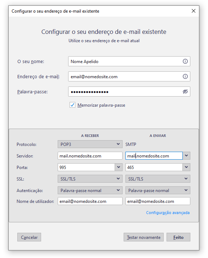
Task: Click the Feito button
Action: pos(178,237)
